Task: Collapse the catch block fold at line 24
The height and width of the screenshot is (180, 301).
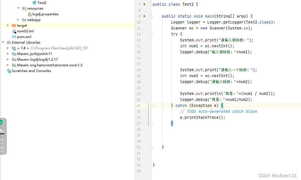Action: pos(151,105)
